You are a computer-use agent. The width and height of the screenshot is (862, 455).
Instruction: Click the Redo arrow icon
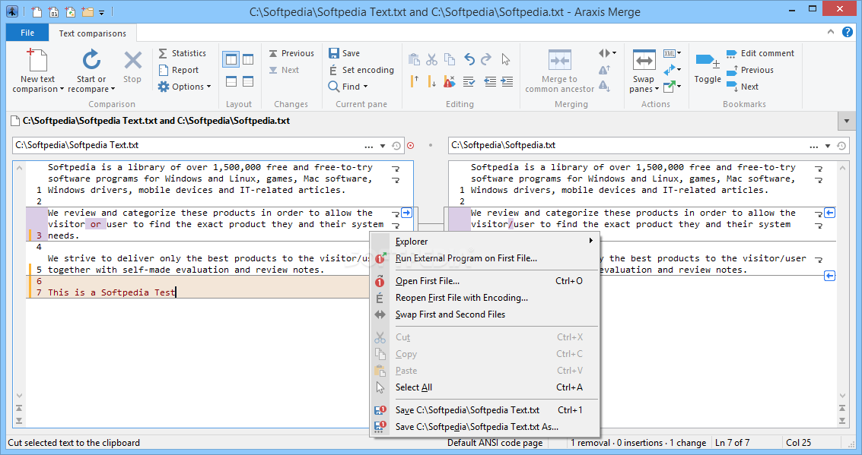(x=486, y=58)
